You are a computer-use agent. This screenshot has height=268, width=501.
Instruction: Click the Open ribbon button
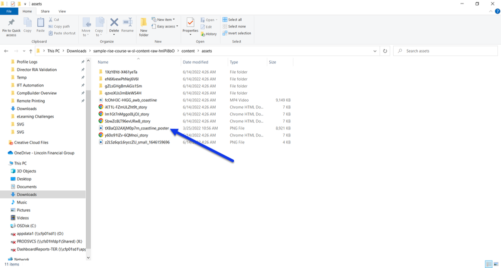pos(209,20)
